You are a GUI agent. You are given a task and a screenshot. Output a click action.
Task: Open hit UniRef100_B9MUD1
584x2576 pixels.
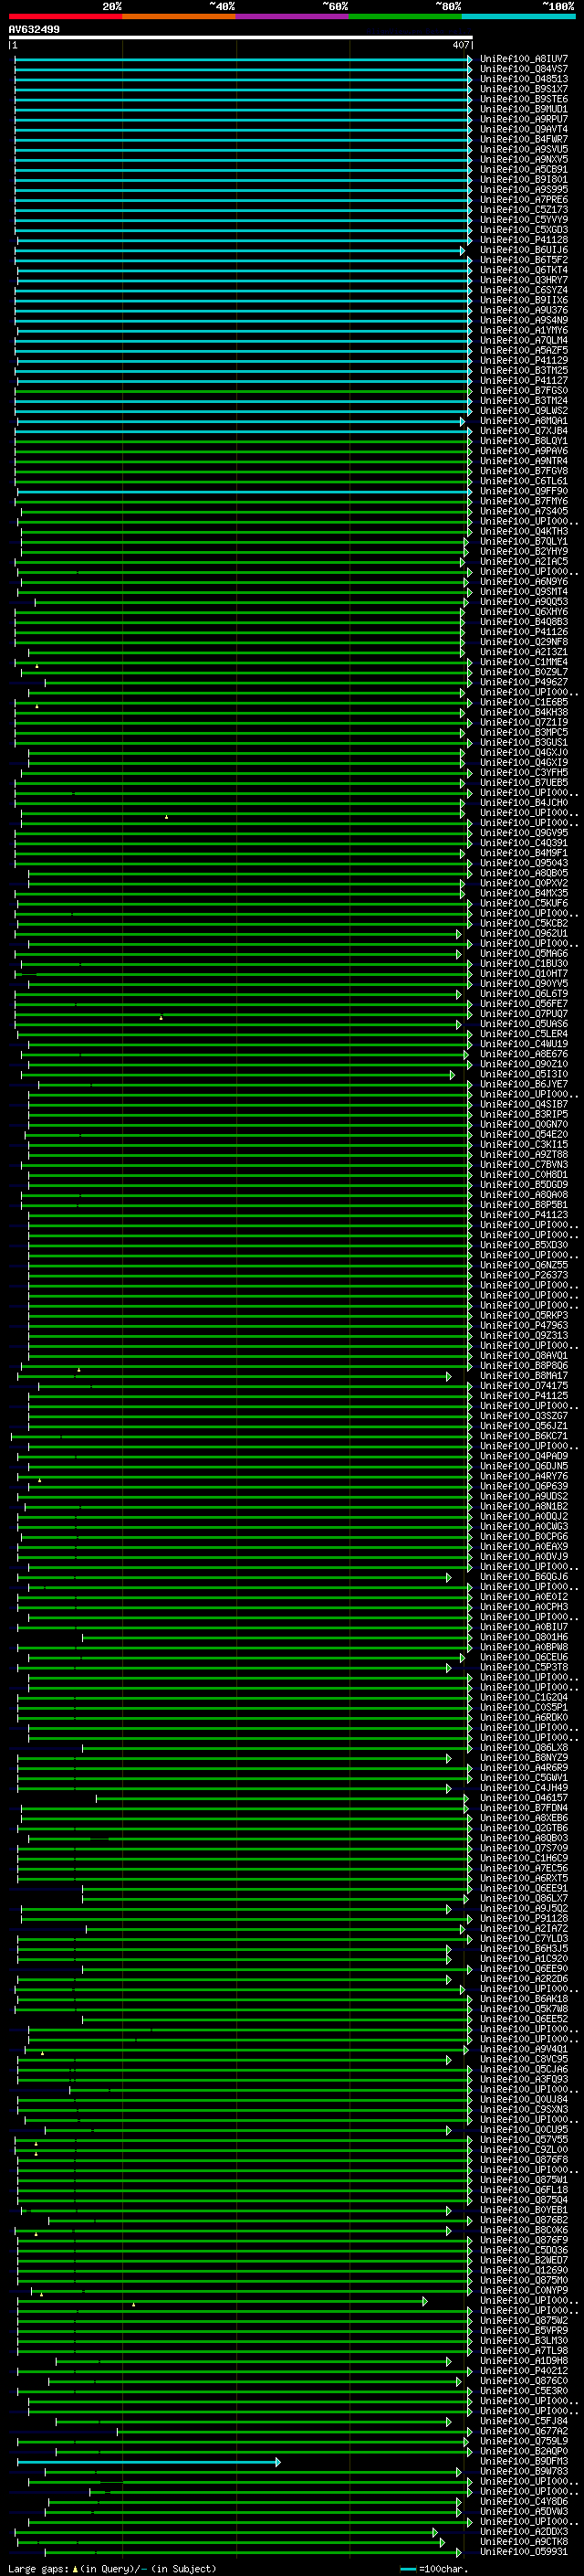[x=524, y=109]
